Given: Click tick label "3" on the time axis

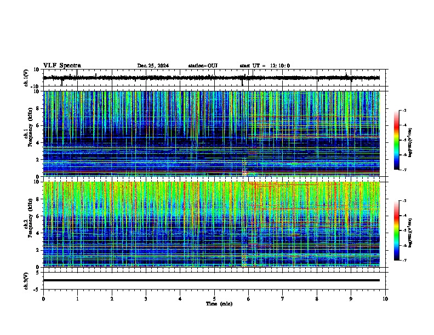Looking at the screenshot, I should click(x=146, y=299).
